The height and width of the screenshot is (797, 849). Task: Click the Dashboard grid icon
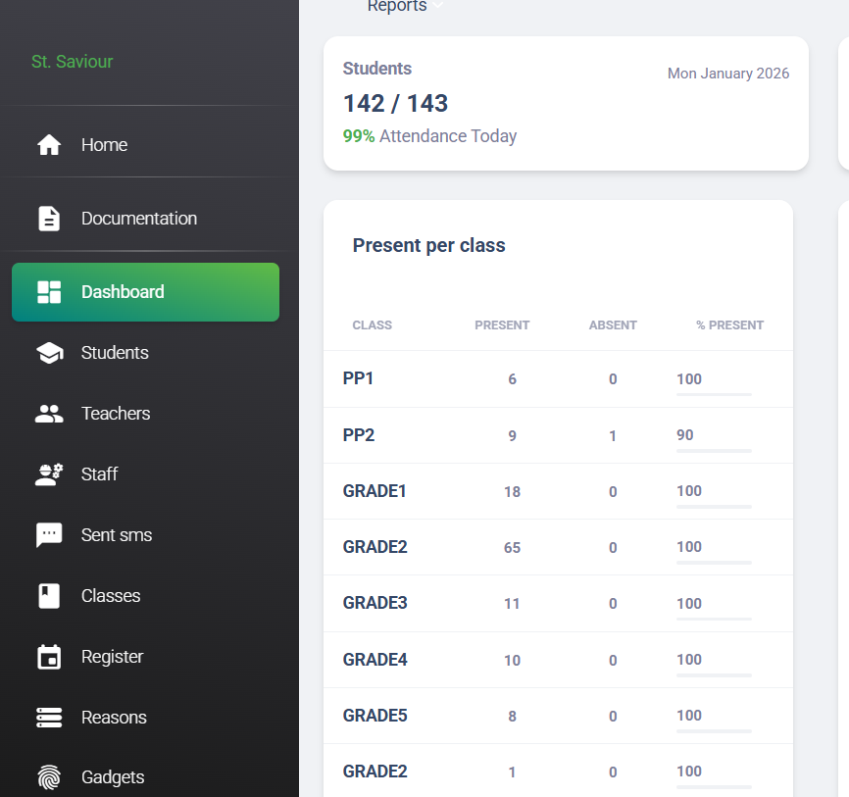49,292
